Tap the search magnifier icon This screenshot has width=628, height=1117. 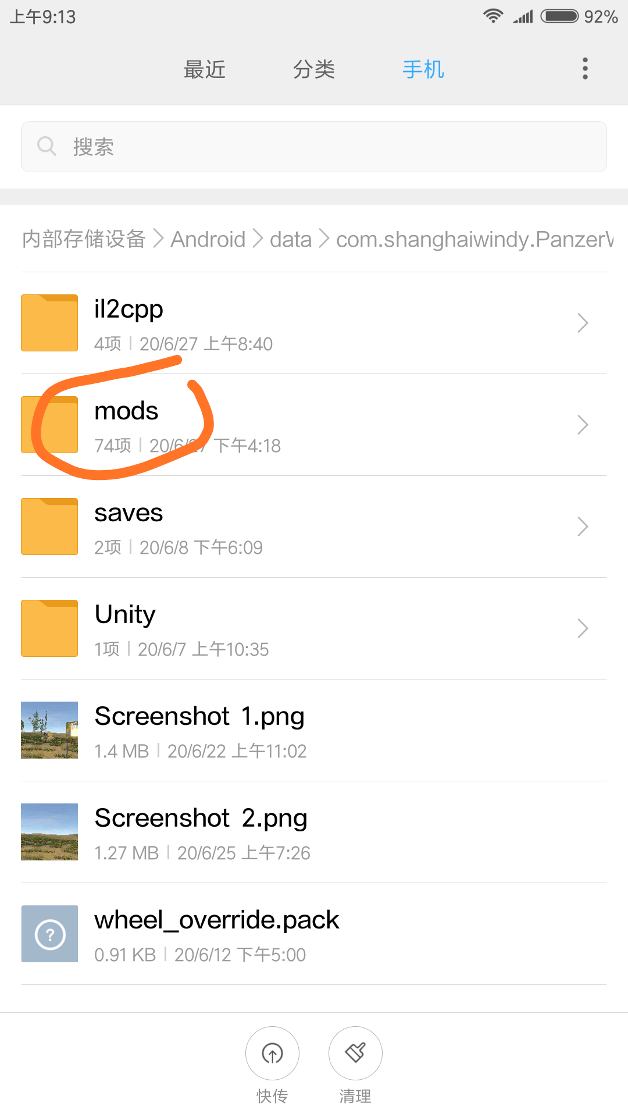coord(47,146)
